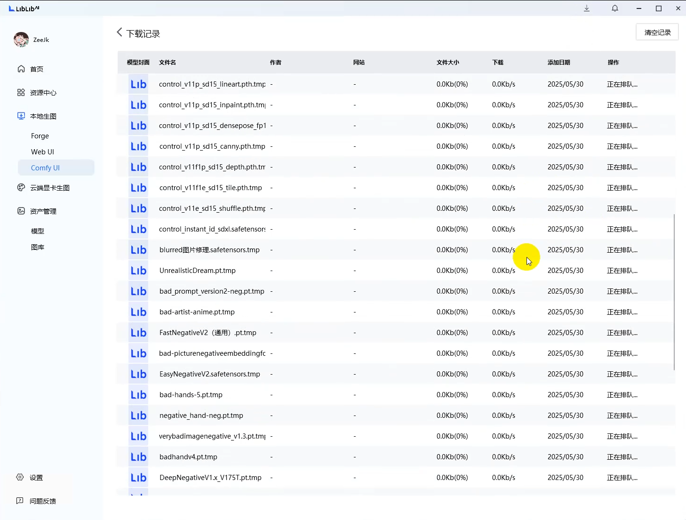Viewport: 686px width, 520px height.
Task: Open the download manager icon in title bar
Action: [587, 8]
